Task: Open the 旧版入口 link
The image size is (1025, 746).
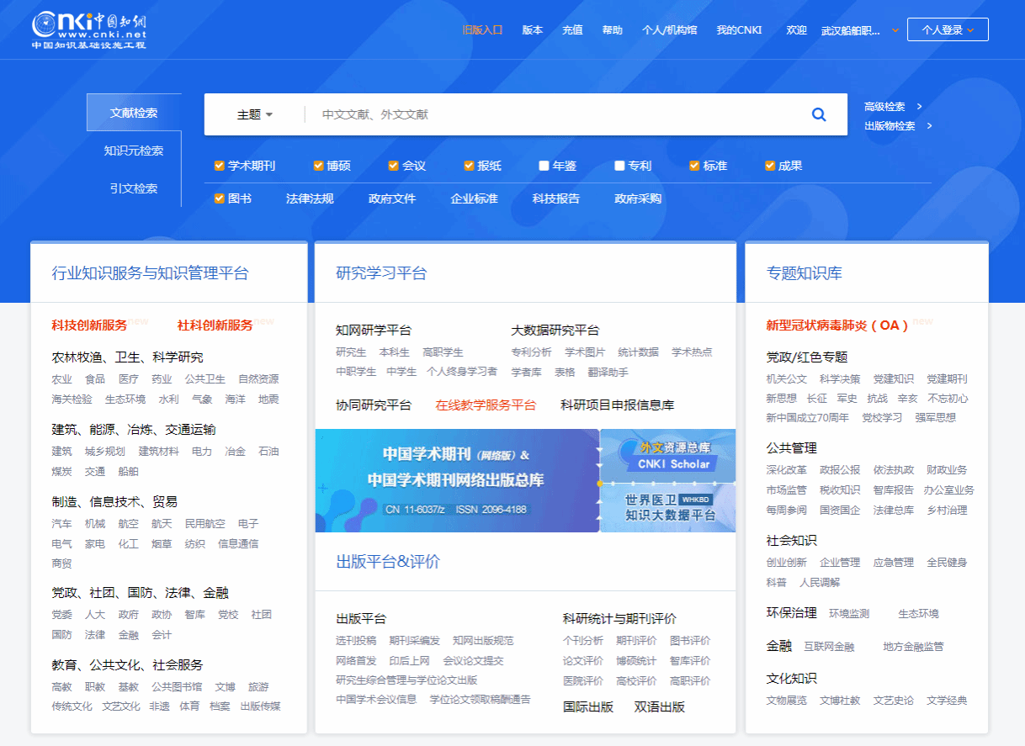Action: point(482,29)
